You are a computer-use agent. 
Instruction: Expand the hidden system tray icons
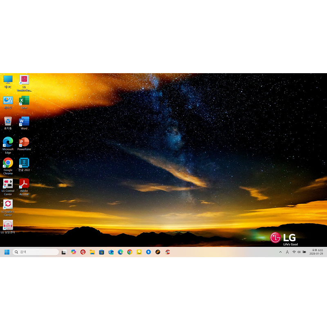[280, 252]
